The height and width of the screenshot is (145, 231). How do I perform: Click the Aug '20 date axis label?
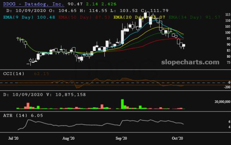click(x=68, y=138)
